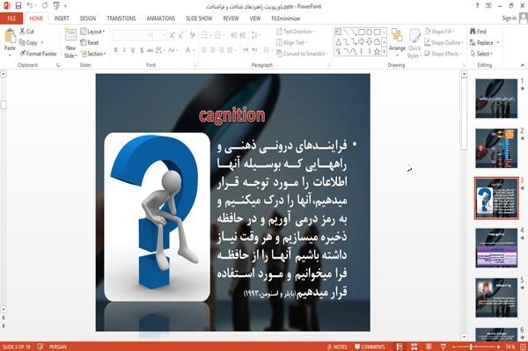
Task: Switch to the ANIMATIONS tab
Action: coord(161,18)
